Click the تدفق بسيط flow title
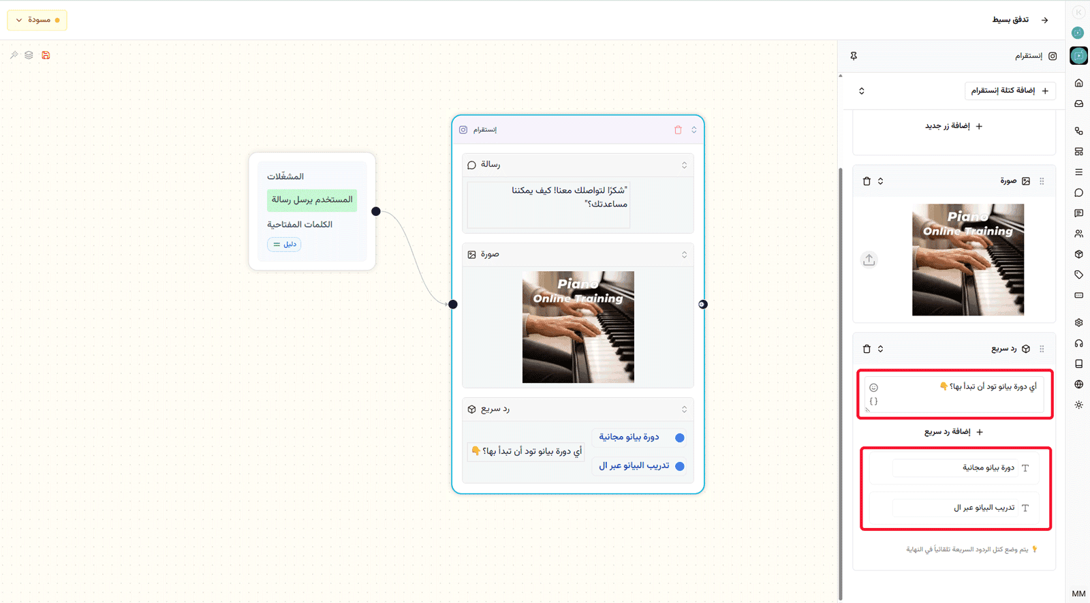This screenshot has height=603, width=1090. [x=1010, y=20]
